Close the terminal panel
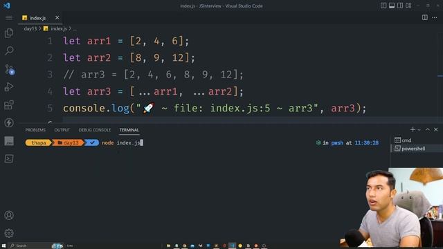 436,129
